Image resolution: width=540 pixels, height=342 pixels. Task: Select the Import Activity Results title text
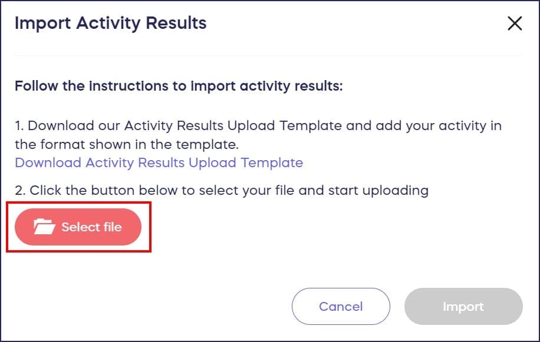click(x=111, y=23)
